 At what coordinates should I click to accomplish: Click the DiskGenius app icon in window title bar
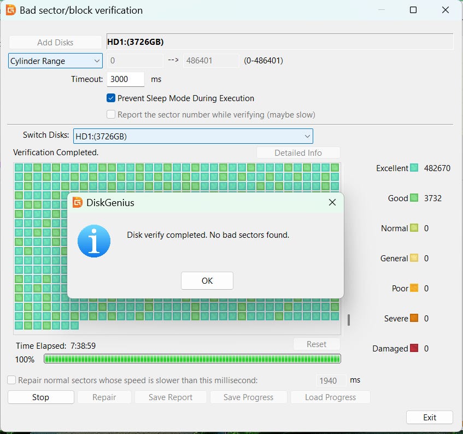[11, 10]
